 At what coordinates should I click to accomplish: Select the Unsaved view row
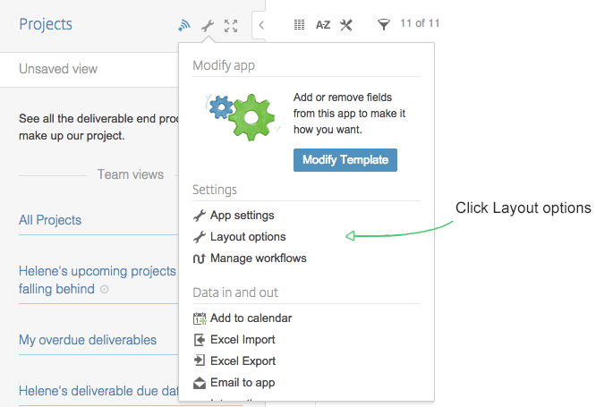coord(89,69)
